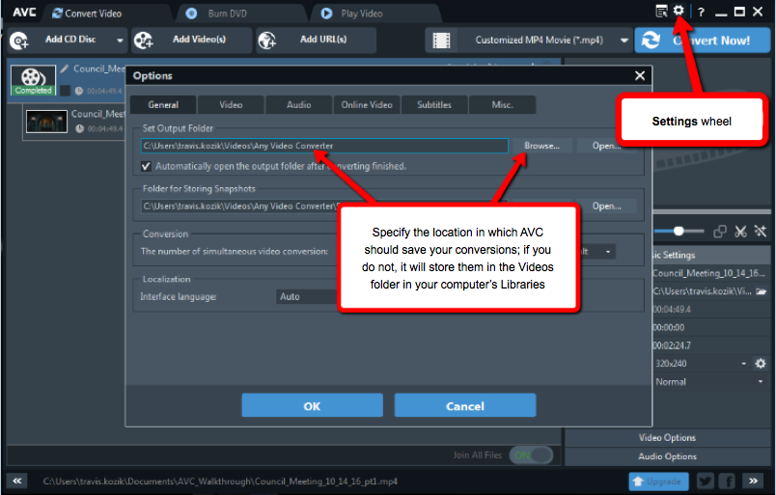776x495 pixels.
Task: Toggle the Join All Files switch
Action: [x=531, y=454]
